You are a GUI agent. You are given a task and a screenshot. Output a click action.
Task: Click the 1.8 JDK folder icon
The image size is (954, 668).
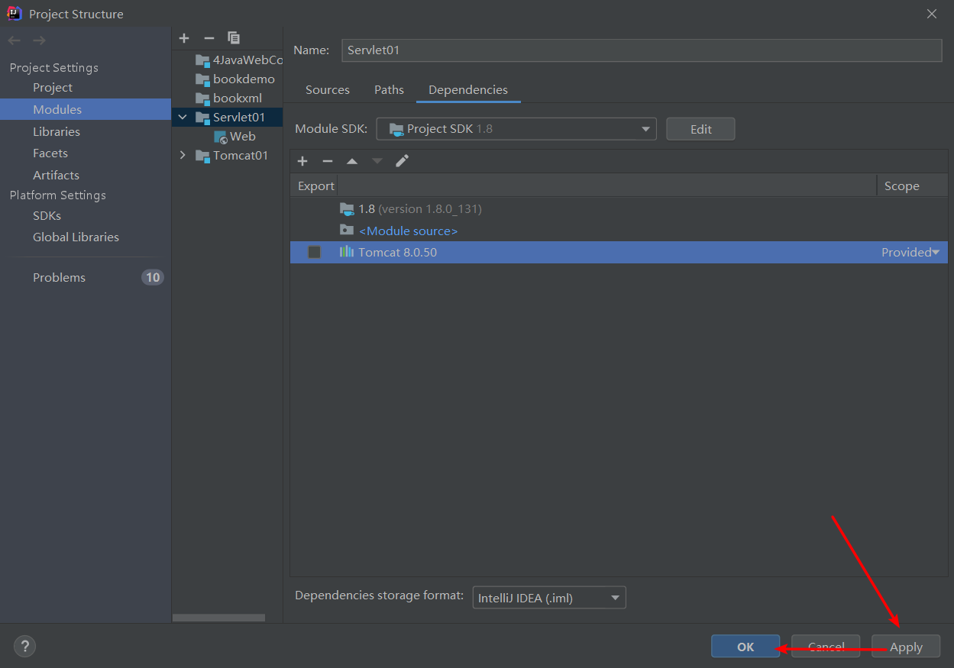click(x=347, y=208)
